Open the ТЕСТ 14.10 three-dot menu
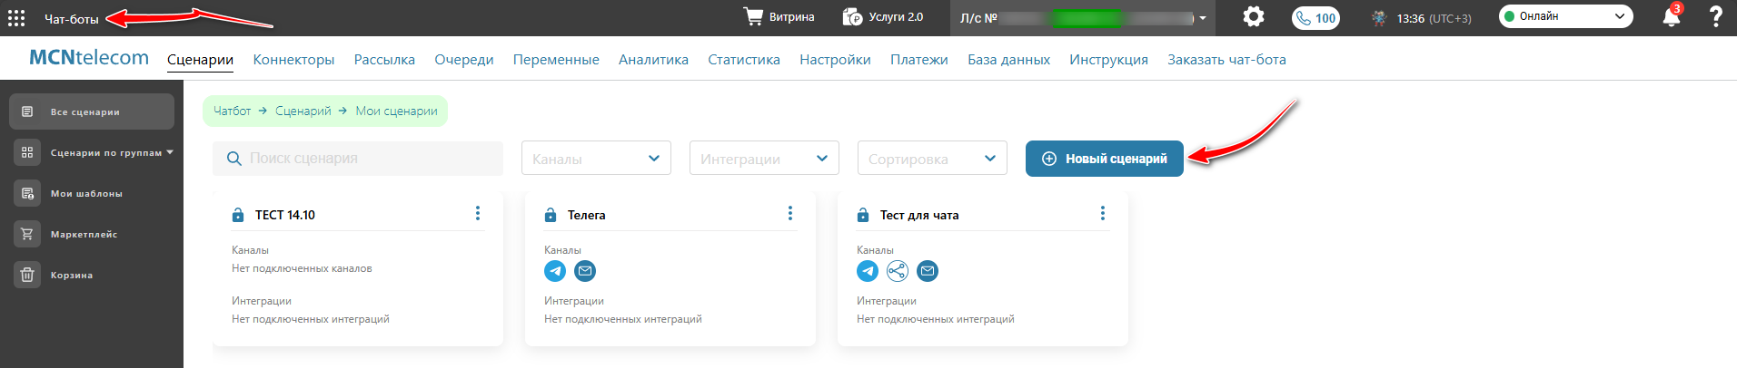The height and width of the screenshot is (368, 1737). 478,213
